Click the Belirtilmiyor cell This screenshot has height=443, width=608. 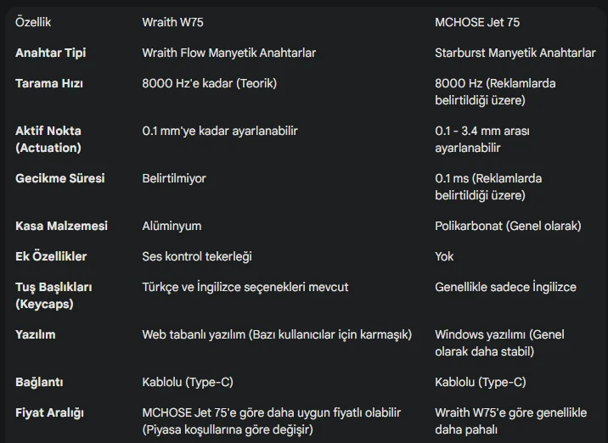(x=173, y=178)
